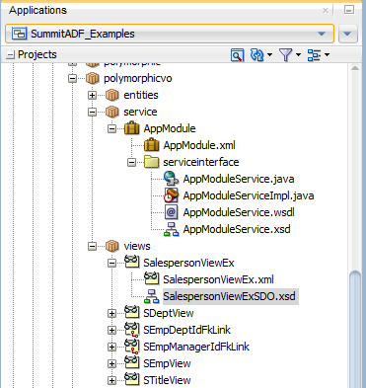This screenshot has width=366, height=388.
Task: Open the SummitADF_Examples application combo box
Action: pos(170,34)
